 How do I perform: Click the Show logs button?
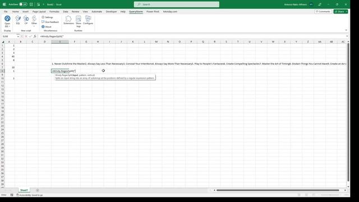point(79,21)
